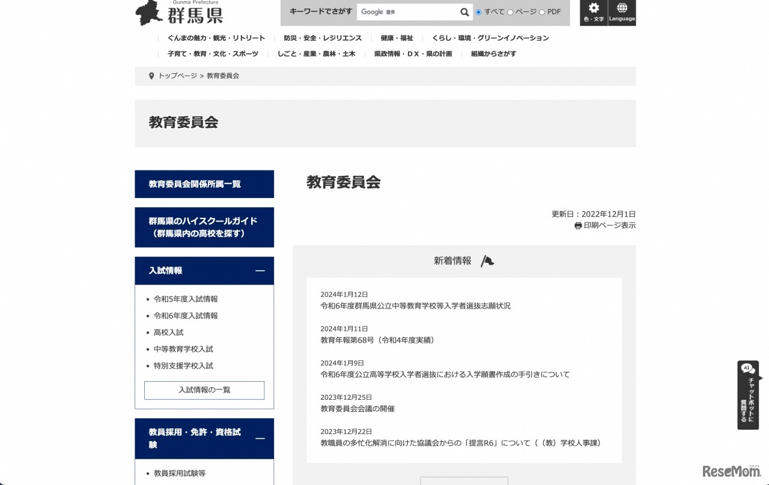Click the 入試情報の一覧 button
The image size is (769, 485).
pos(204,390)
